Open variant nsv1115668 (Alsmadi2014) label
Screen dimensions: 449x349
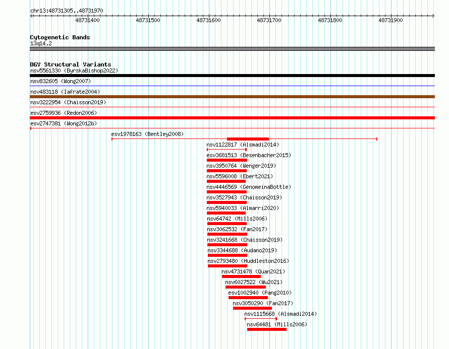point(280,314)
